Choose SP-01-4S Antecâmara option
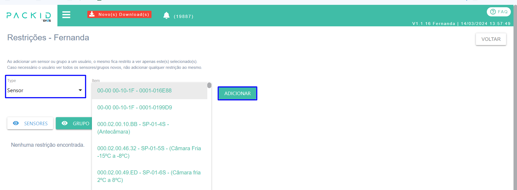This screenshot has height=190, width=517. coord(133,128)
